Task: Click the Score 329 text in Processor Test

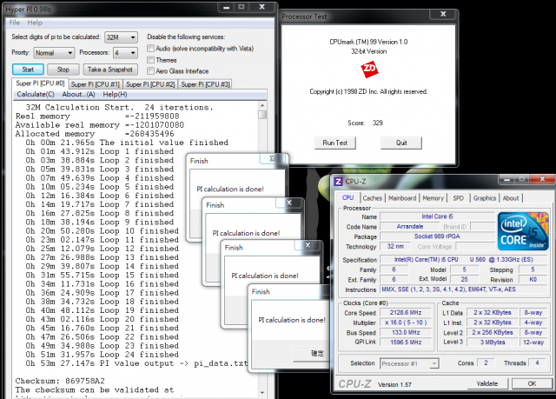Action: pyautogui.click(x=365, y=123)
